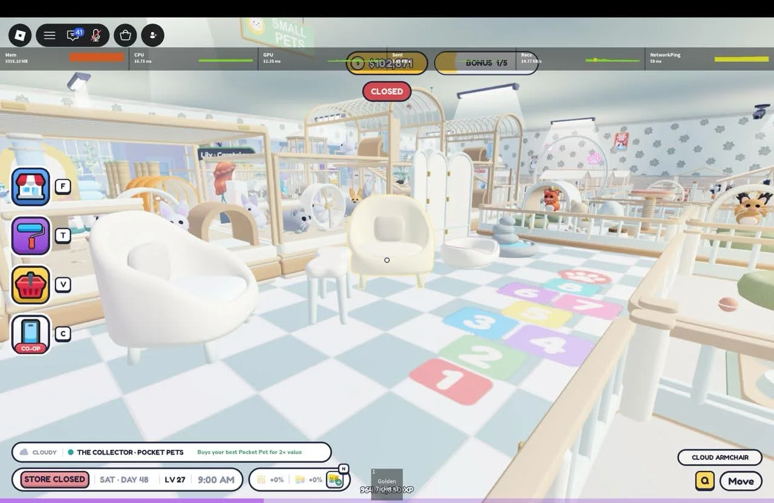Click the purple XP progress bar
This screenshot has width=774, height=503.
387,501
